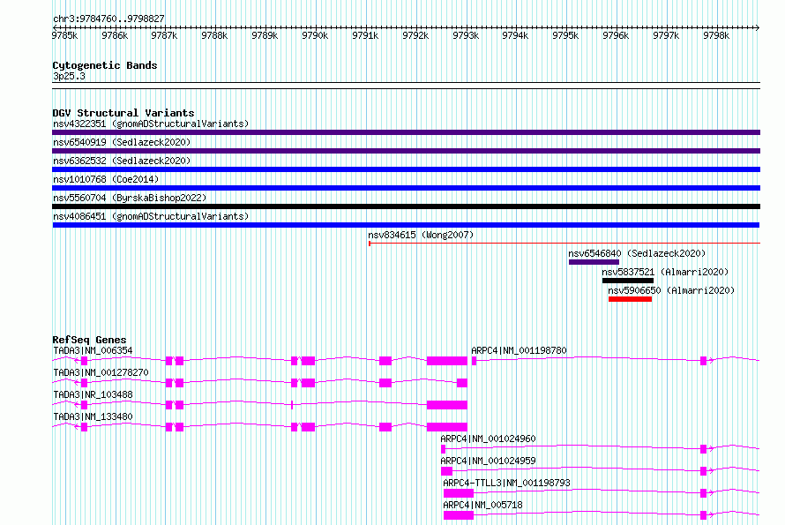The width and height of the screenshot is (785, 525).
Task: Click the thin red line of nsv834615
Action: [564, 244]
